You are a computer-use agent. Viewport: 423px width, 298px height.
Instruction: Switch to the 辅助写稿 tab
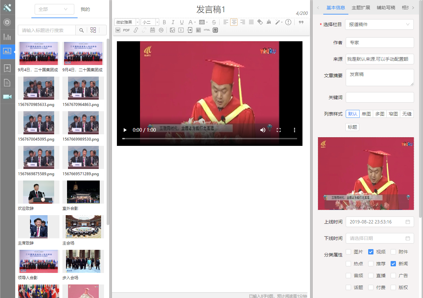pos(386,8)
